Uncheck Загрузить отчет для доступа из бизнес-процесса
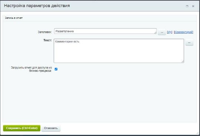Viewport: 200px width, 136px height. pos(56,69)
